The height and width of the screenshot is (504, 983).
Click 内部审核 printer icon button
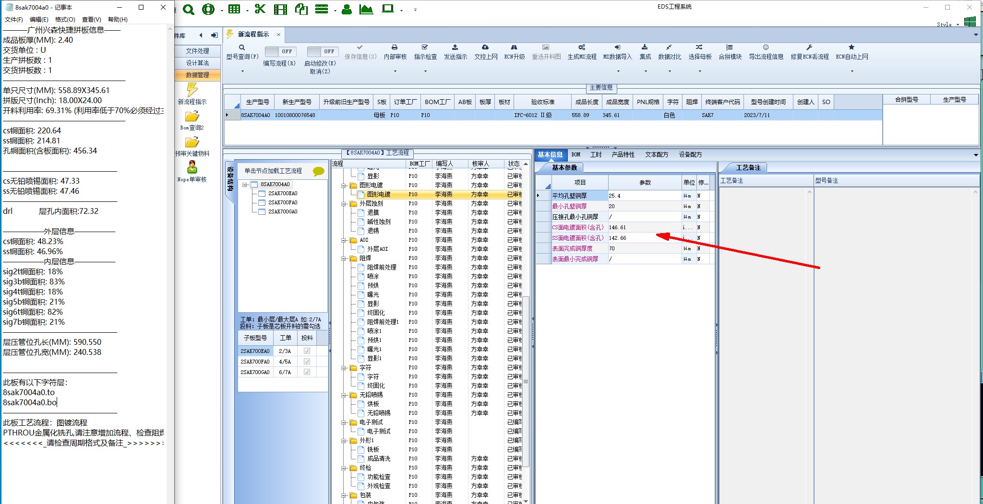395,52
